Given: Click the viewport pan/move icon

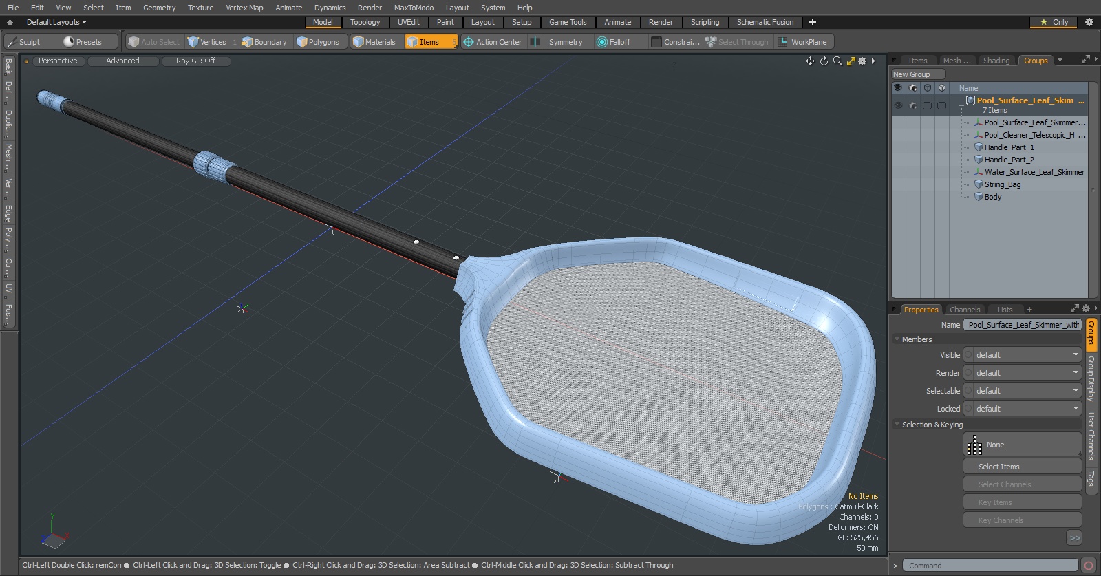Looking at the screenshot, I should click(810, 61).
